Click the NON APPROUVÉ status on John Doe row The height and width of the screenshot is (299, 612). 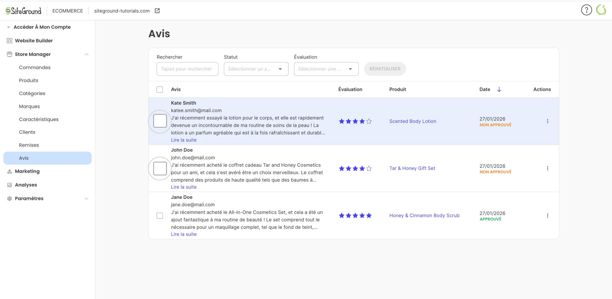(x=495, y=172)
